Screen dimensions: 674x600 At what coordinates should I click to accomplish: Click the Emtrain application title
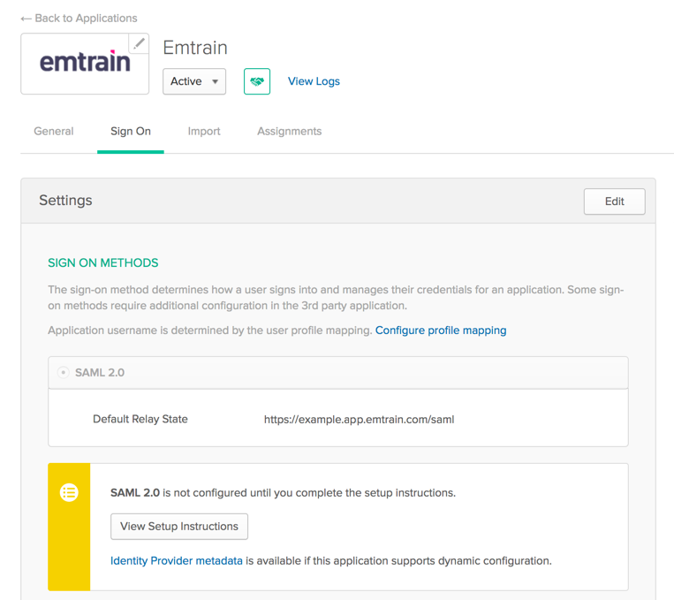tap(195, 48)
